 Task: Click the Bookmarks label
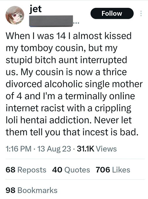coord(38,191)
